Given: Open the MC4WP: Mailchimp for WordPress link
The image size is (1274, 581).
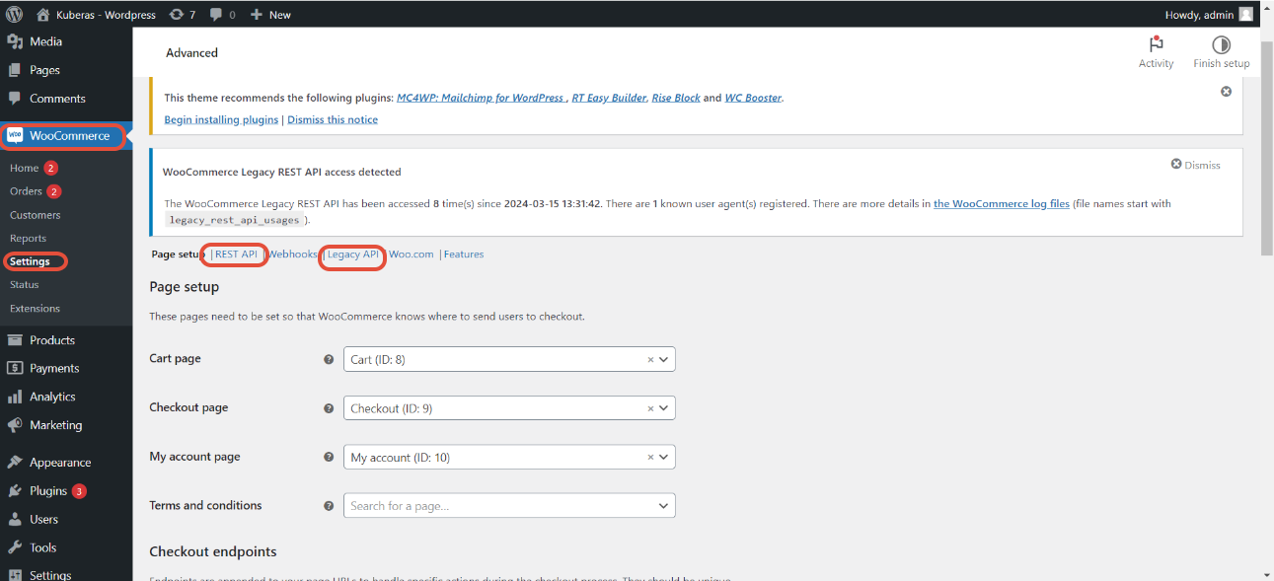Looking at the screenshot, I should click(480, 98).
